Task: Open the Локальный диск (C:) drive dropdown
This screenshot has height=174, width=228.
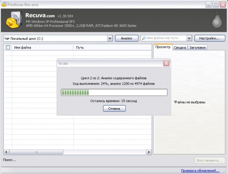Action: point(110,38)
